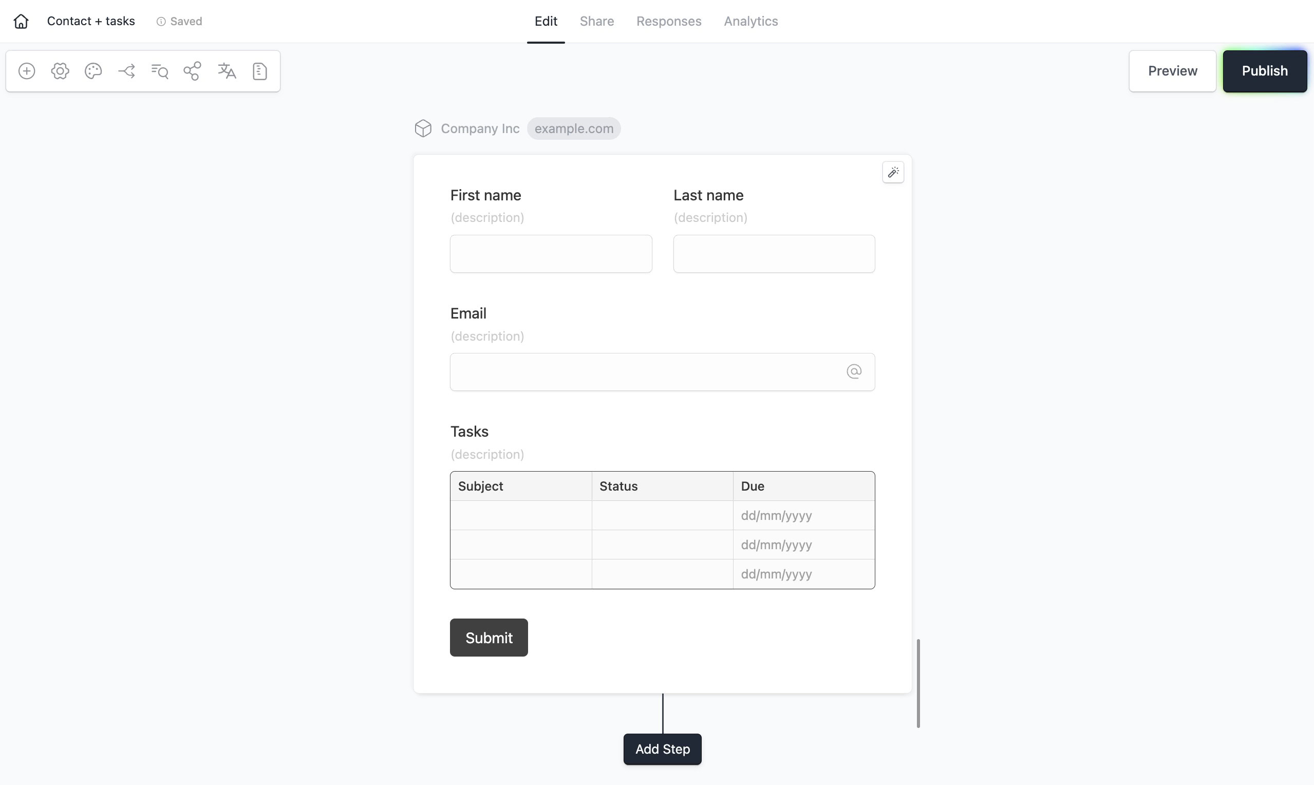1314x785 pixels.
Task: Click the first Subject cell in Tasks table
Action: (521, 515)
